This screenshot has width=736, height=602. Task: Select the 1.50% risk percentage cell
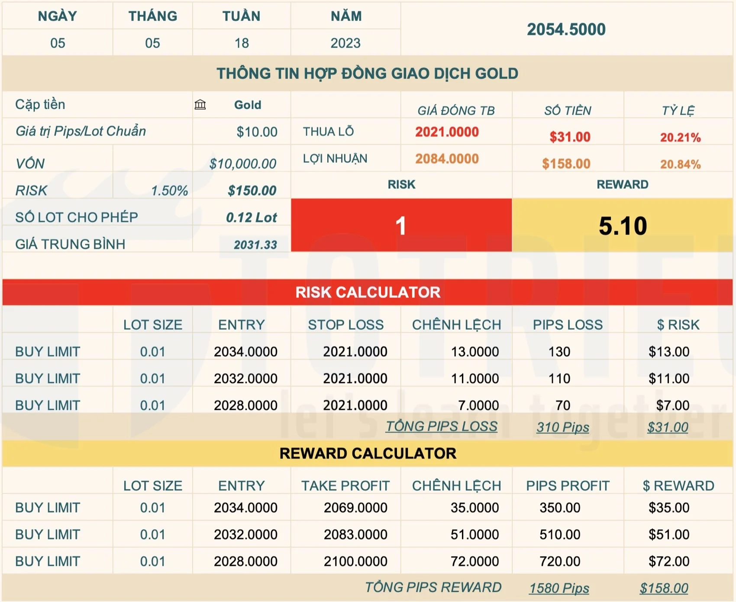(169, 190)
